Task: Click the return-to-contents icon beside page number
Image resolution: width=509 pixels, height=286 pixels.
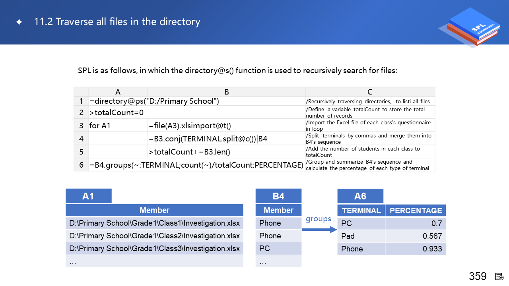Action: tap(499, 276)
